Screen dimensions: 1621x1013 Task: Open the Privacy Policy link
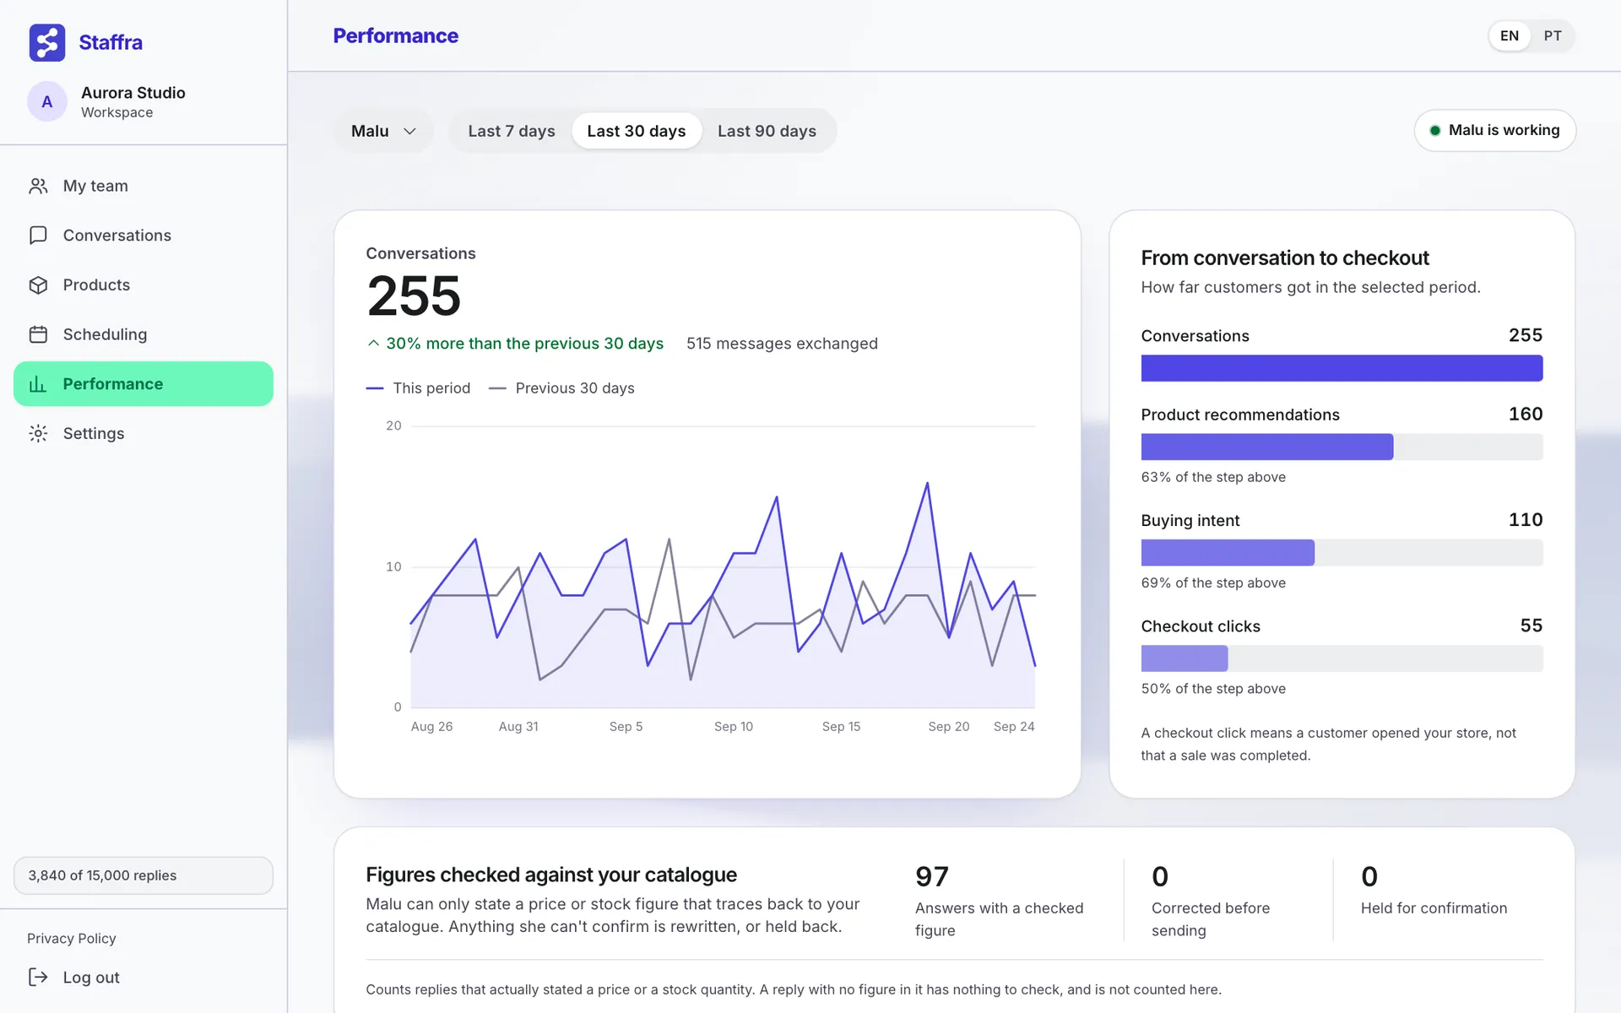coord(72,938)
